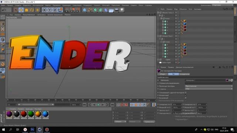Click Go to Start of animation button

click(x=84, y=105)
